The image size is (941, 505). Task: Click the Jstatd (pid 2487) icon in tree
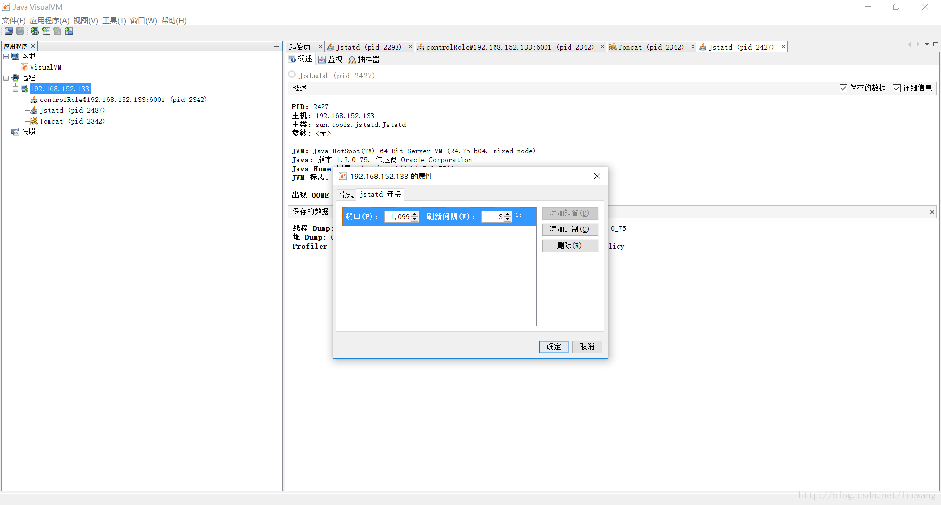(x=34, y=110)
